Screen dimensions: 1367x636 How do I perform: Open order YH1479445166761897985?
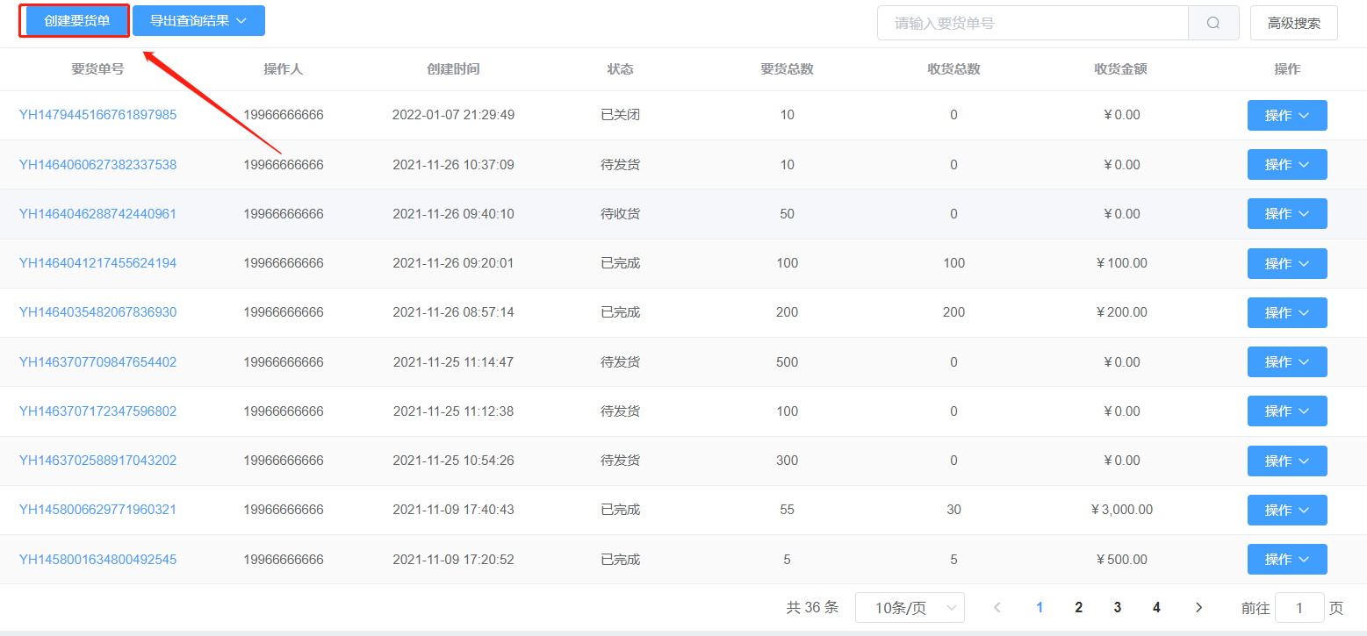pyautogui.click(x=97, y=115)
